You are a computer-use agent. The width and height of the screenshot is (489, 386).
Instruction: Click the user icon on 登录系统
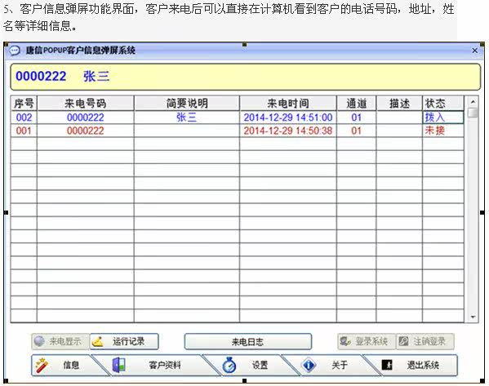pos(345,341)
